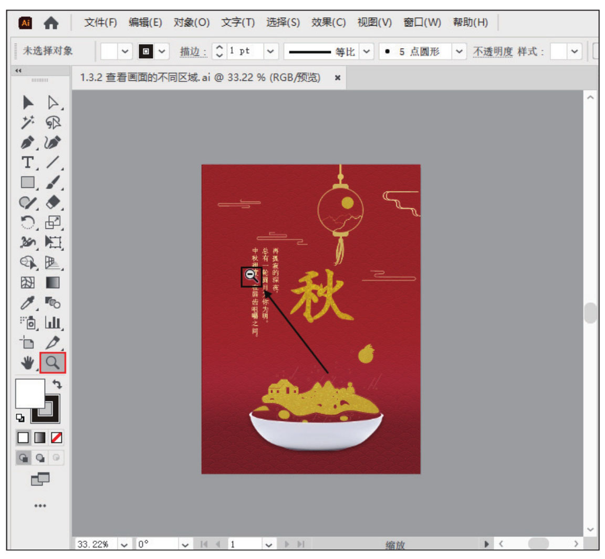The image size is (605, 559).
Task: Select the Pen tool
Action: [28, 142]
